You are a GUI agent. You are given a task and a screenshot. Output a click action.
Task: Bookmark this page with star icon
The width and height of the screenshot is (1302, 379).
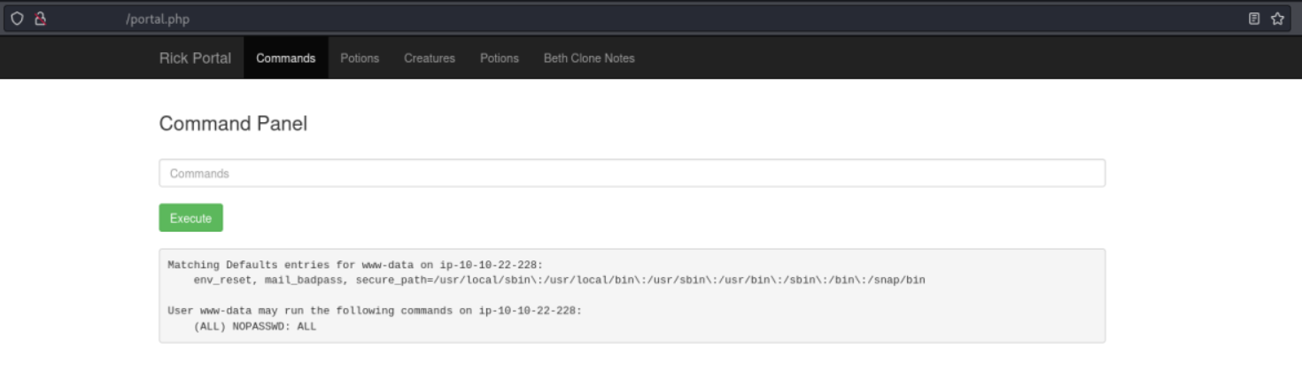click(1277, 19)
